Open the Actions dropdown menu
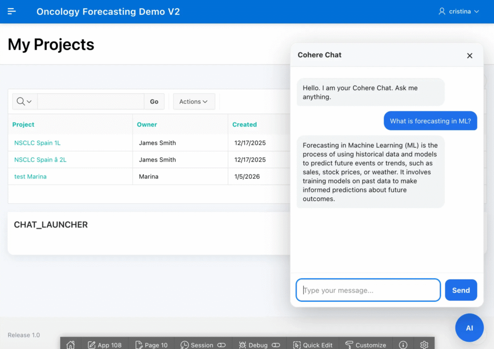494x349 pixels. pyautogui.click(x=194, y=101)
